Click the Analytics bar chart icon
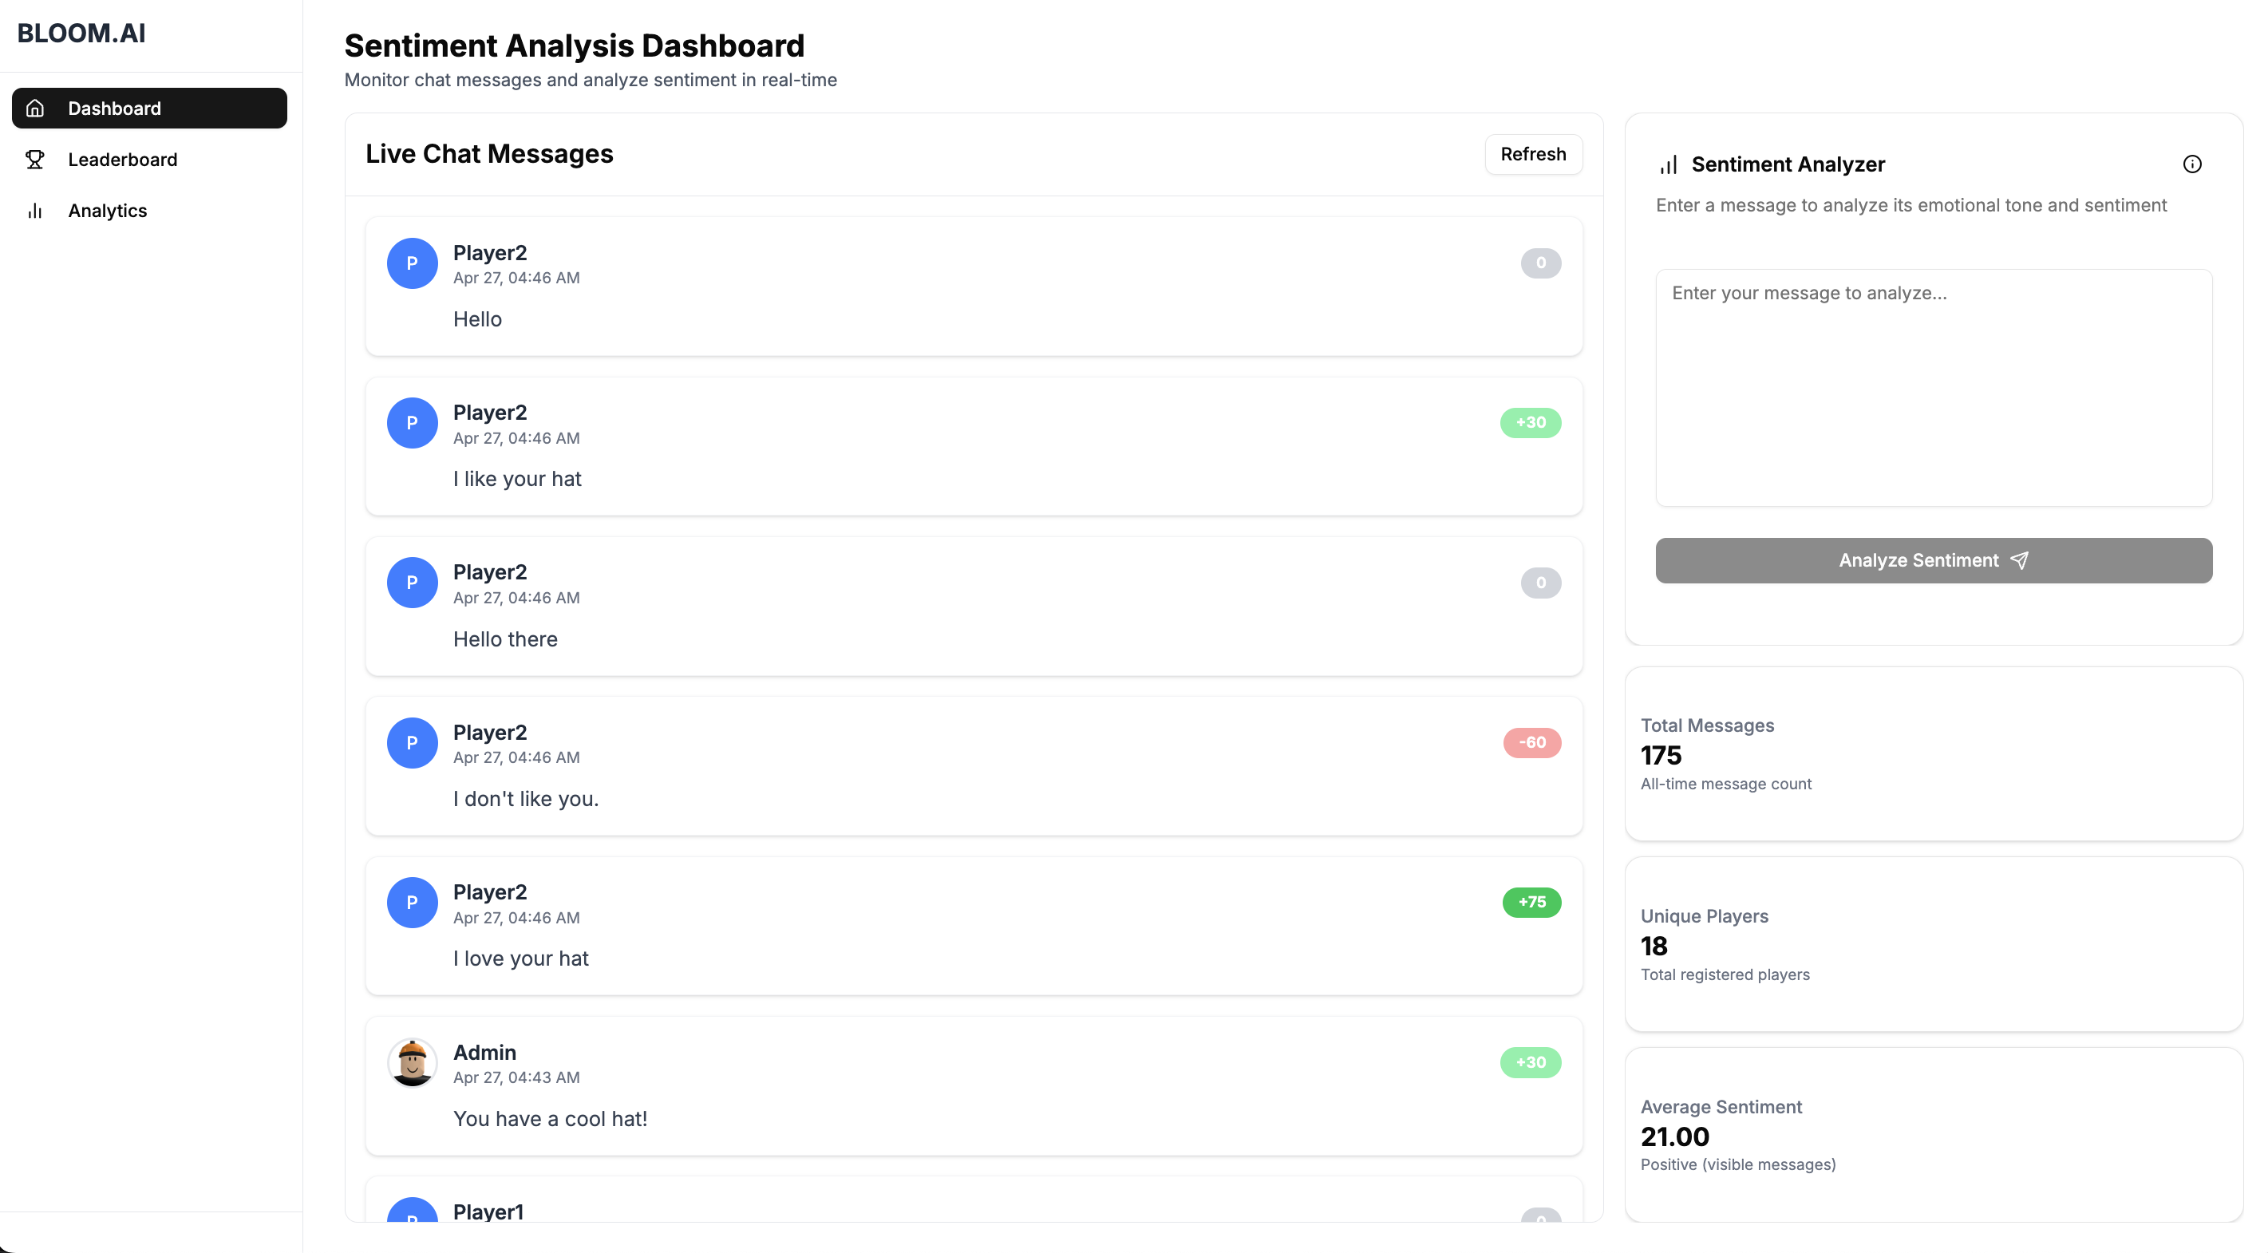The height and width of the screenshot is (1253, 2268). pyautogui.click(x=35, y=211)
